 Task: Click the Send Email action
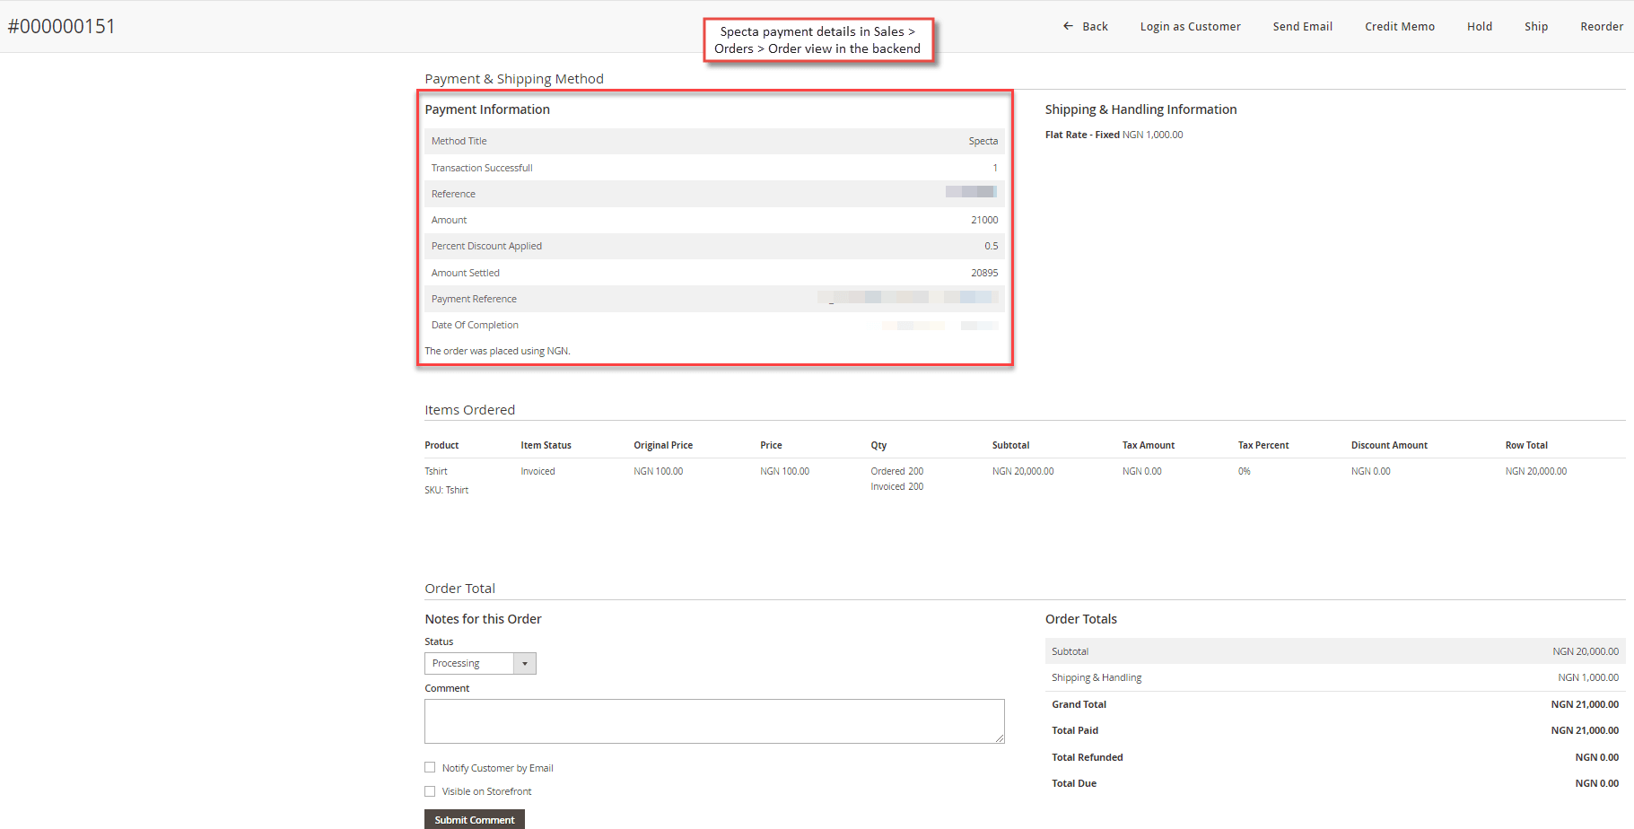click(1302, 26)
